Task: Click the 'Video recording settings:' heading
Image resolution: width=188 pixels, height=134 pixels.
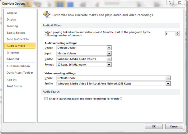Action: pyautogui.click(x=60, y=73)
